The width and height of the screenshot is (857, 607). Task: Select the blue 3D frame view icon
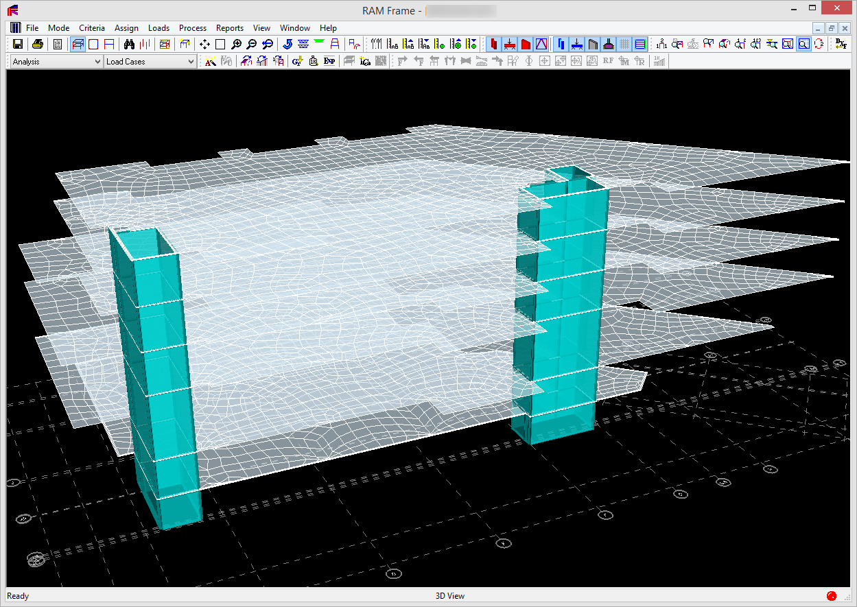(78, 44)
